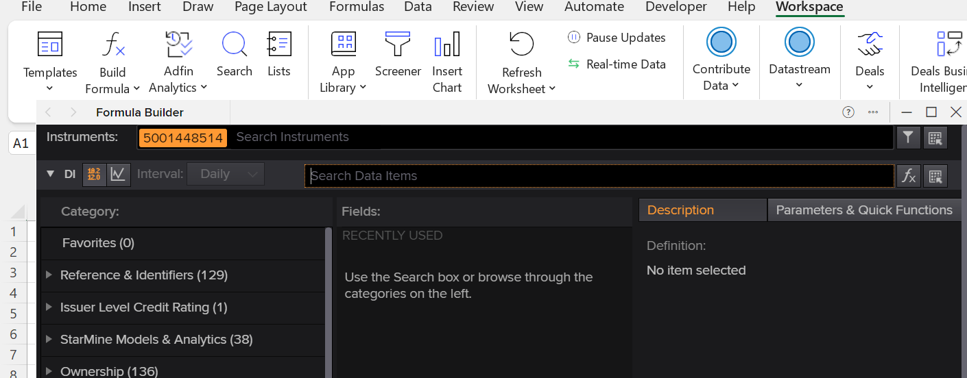This screenshot has height=378, width=967.
Task: Open the Datastream dropdown arrow
Action: (x=799, y=86)
